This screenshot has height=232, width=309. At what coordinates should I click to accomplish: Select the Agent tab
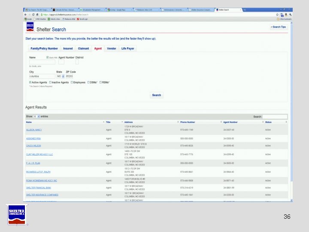(98, 49)
